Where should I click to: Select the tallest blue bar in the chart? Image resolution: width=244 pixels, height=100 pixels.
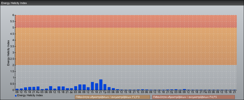101,85
